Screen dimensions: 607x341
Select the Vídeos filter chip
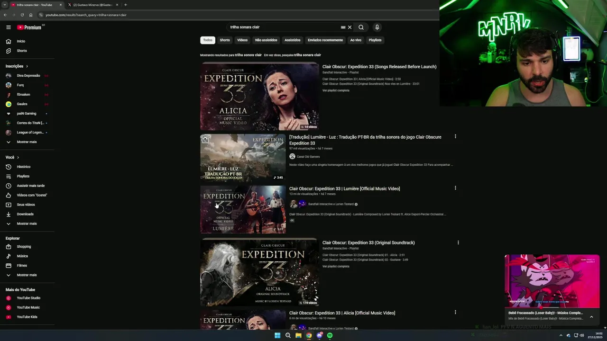point(242,40)
